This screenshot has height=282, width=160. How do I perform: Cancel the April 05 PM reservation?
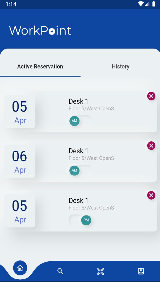pos(151,195)
